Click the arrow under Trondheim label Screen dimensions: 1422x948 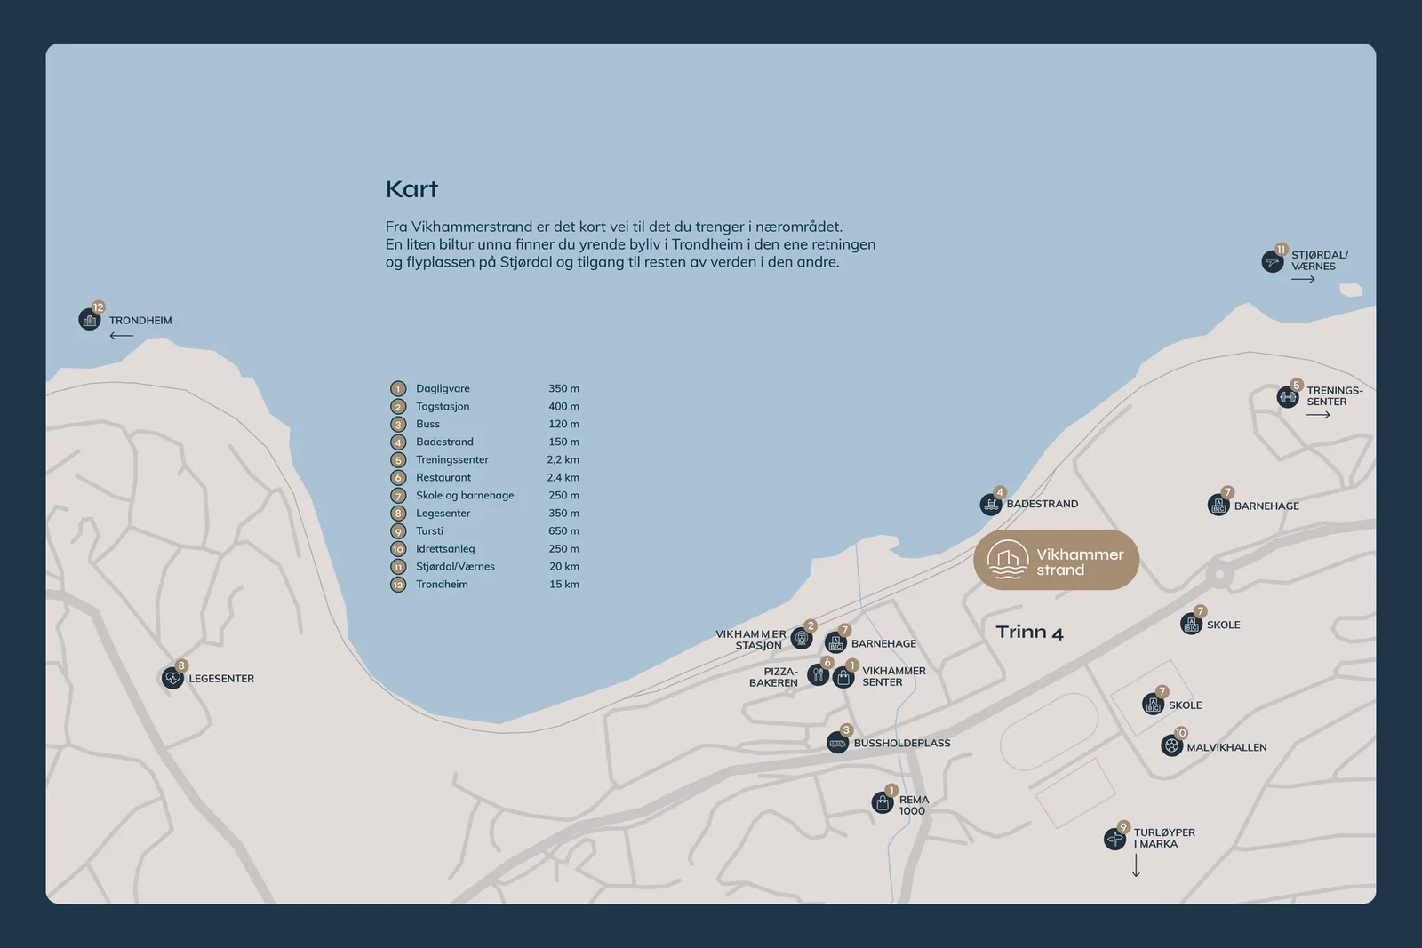tap(122, 336)
